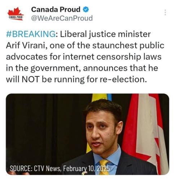175x180 pixels.
Task: Click the 'SOURCE: CTV News' caption text
Action: pyautogui.click(x=35, y=168)
